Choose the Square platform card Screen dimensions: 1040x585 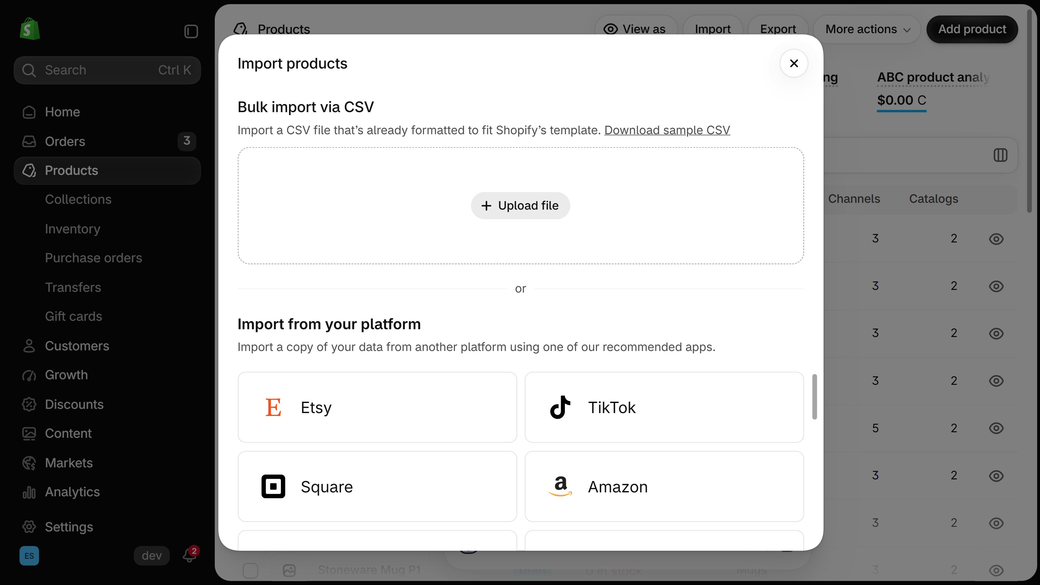click(x=377, y=486)
